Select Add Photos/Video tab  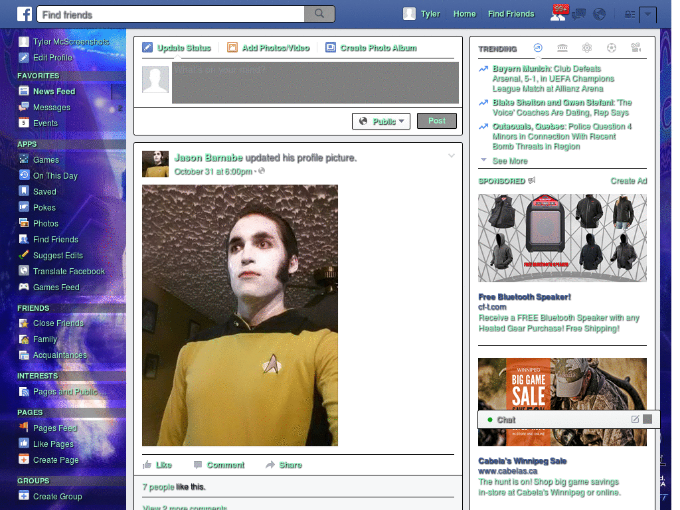[276, 48]
